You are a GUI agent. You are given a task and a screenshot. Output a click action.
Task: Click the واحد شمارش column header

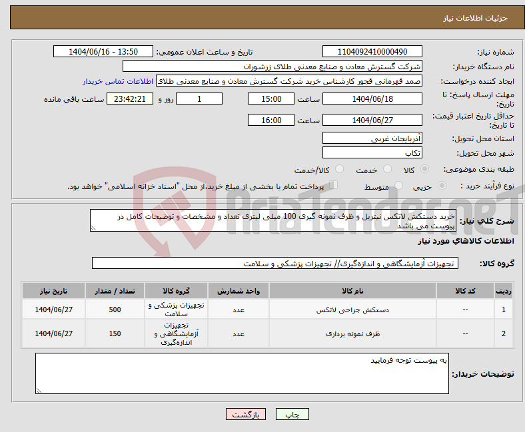pyautogui.click(x=239, y=291)
